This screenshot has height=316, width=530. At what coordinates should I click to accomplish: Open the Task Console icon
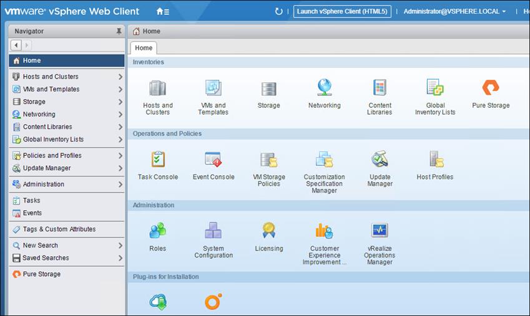click(157, 159)
